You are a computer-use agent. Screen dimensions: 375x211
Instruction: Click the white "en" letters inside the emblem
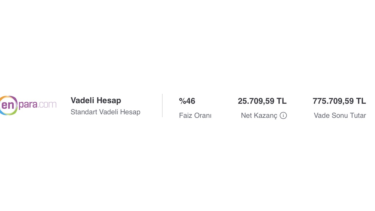pos(8,105)
